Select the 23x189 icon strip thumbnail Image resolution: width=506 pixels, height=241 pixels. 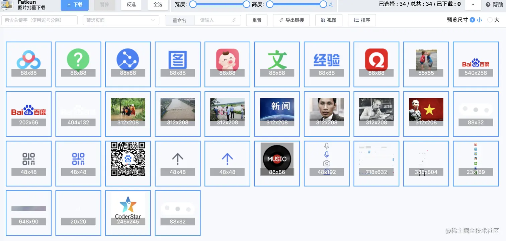[x=476, y=164]
